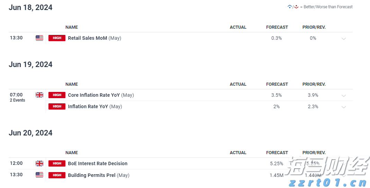Open the Building Permits Prel event
Viewport: 370px width, 188px height.
coord(92,175)
